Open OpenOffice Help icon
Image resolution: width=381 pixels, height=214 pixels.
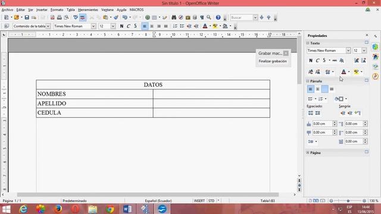pyautogui.click(x=218, y=17)
